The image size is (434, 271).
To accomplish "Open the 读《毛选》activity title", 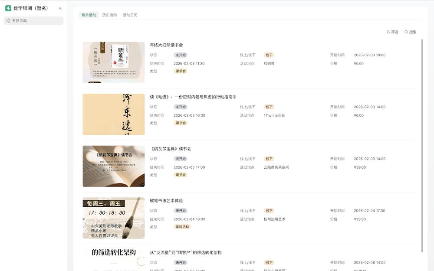I will pos(193,97).
